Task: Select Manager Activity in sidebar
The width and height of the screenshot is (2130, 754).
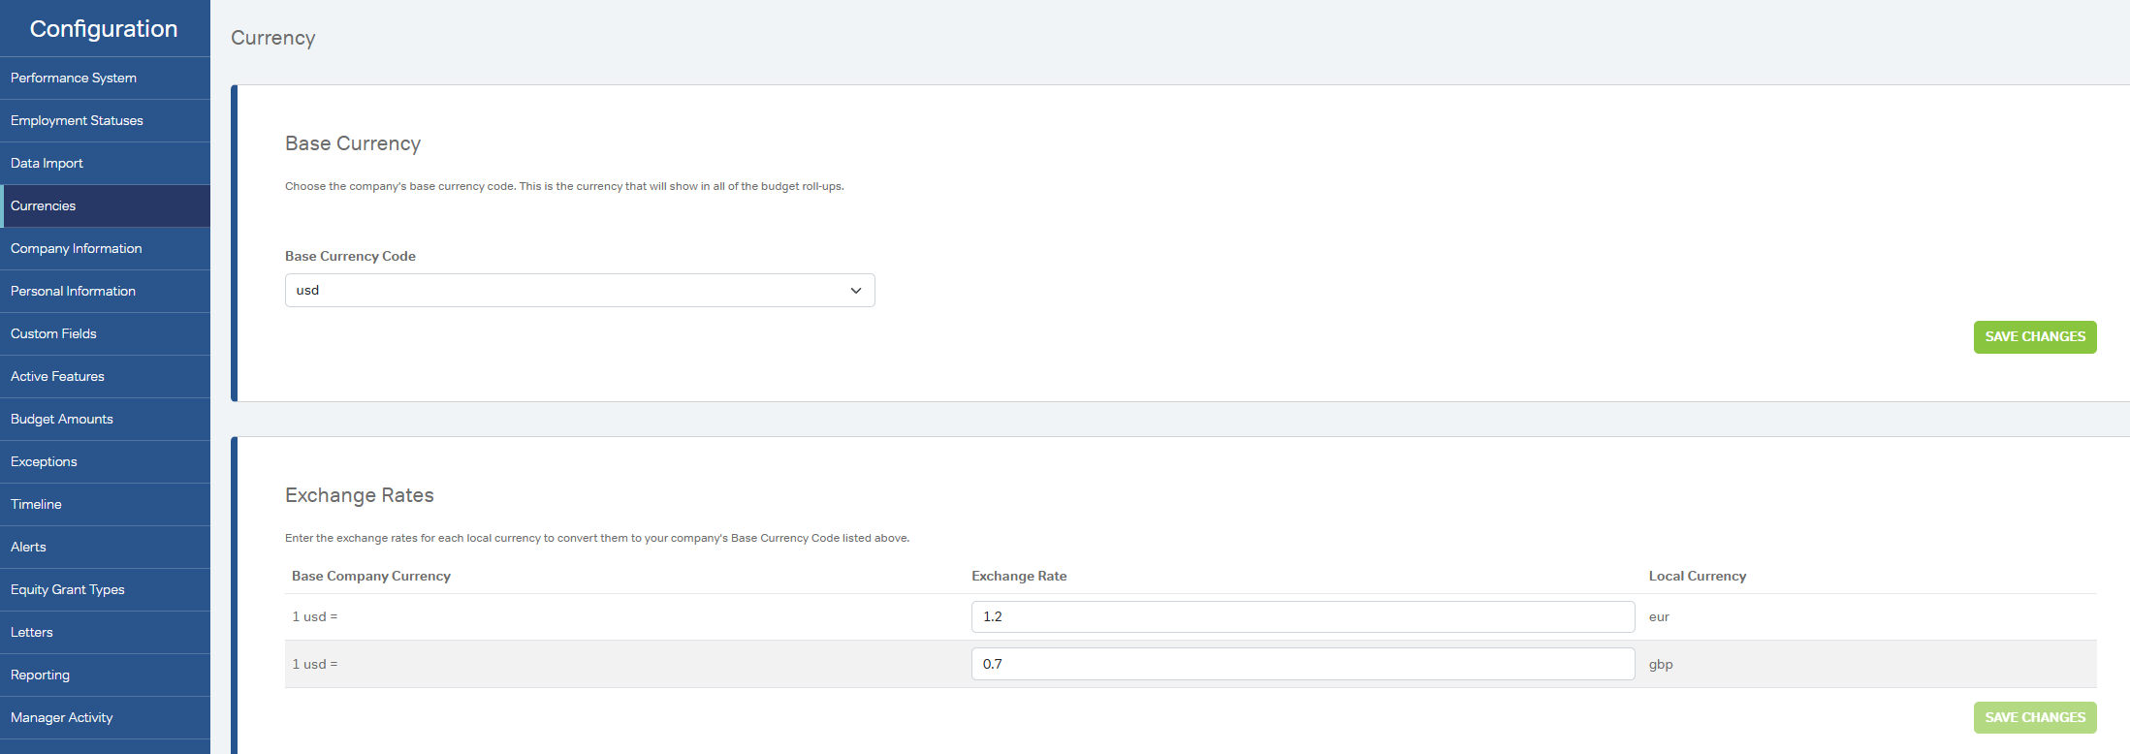Action: (x=62, y=718)
